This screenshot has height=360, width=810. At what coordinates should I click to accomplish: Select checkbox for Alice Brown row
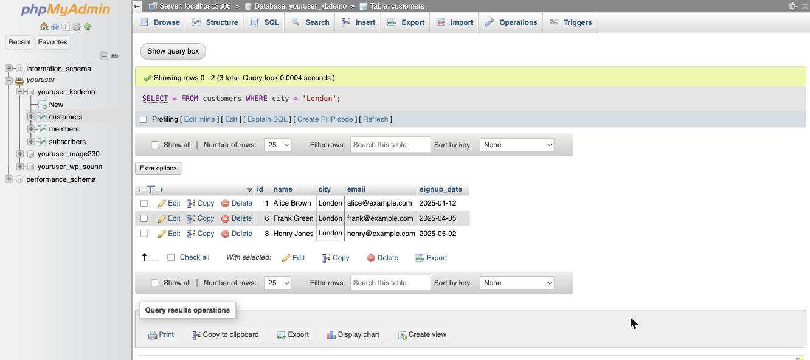(144, 203)
